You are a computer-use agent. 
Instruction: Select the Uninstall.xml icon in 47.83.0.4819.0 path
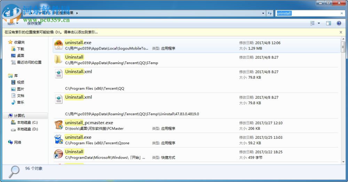point(58,99)
